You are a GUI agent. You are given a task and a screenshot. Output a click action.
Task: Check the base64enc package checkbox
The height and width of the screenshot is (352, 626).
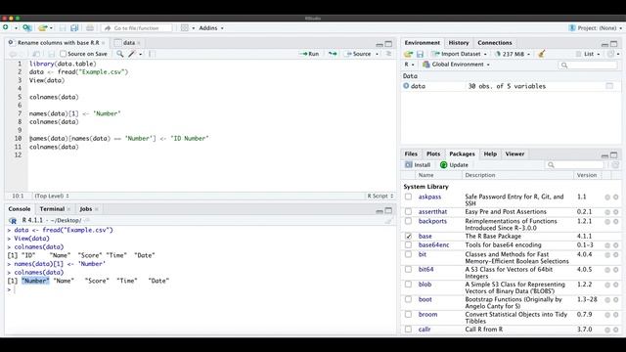click(x=408, y=244)
